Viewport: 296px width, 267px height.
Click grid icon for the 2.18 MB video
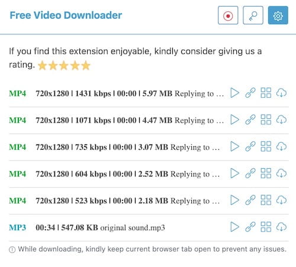tap(266, 200)
